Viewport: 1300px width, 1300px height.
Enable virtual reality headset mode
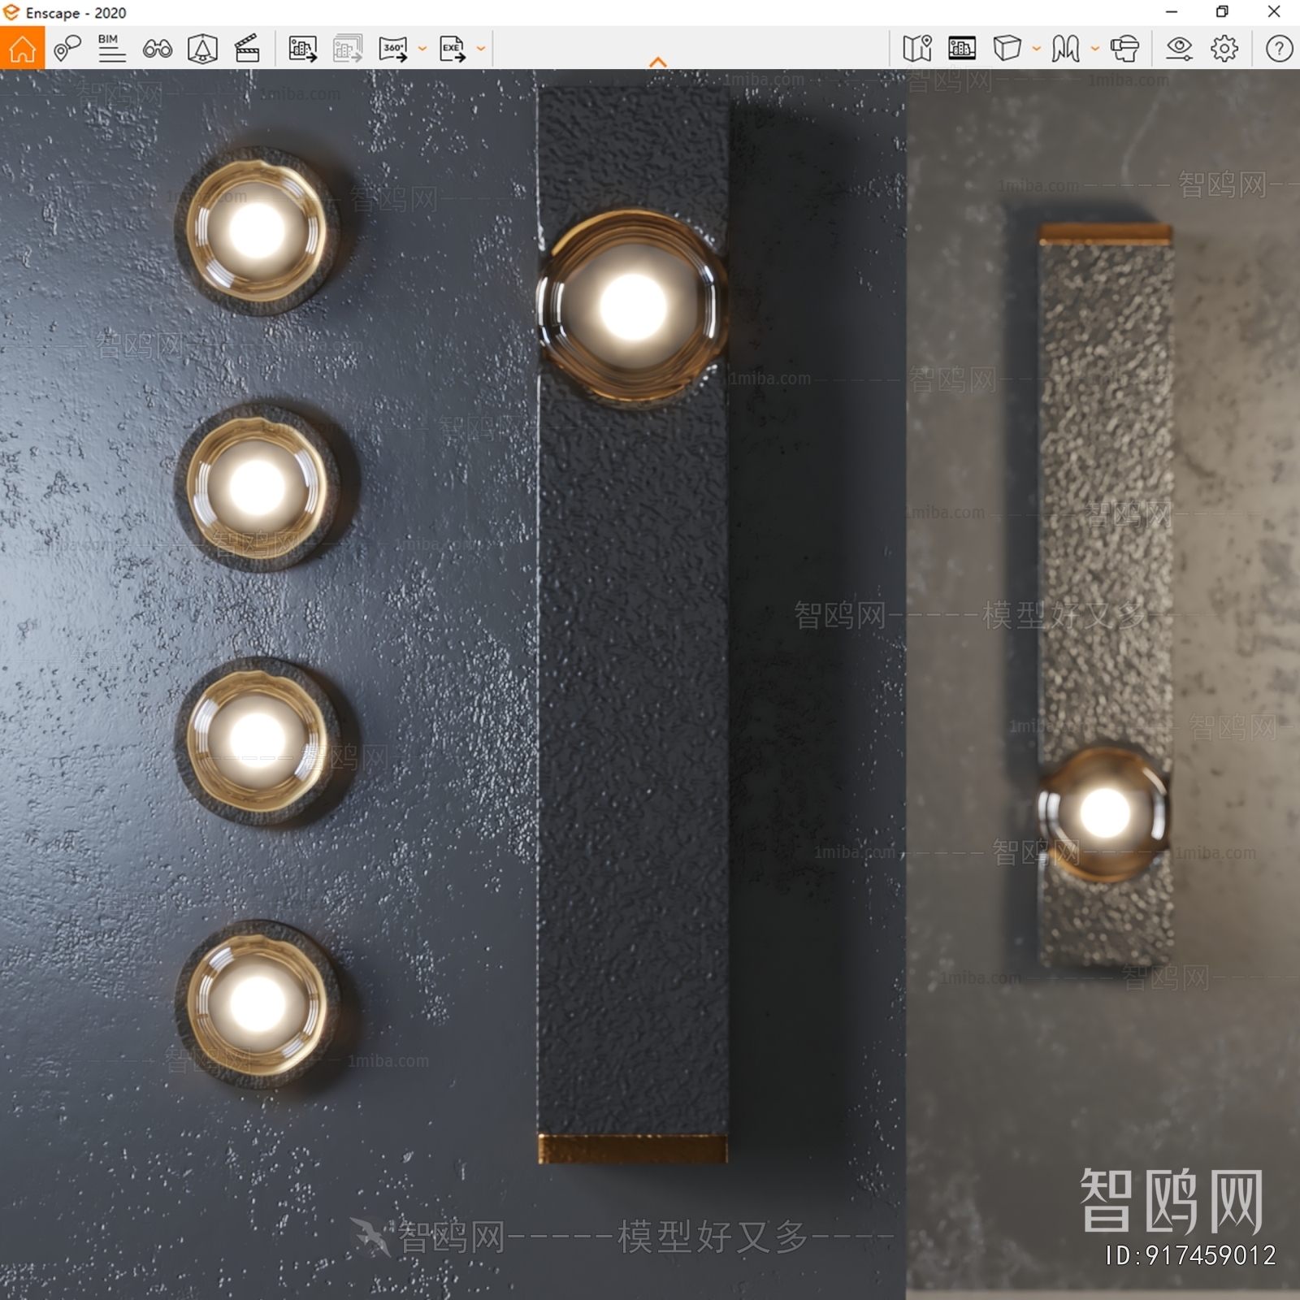tap(1124, 49)
